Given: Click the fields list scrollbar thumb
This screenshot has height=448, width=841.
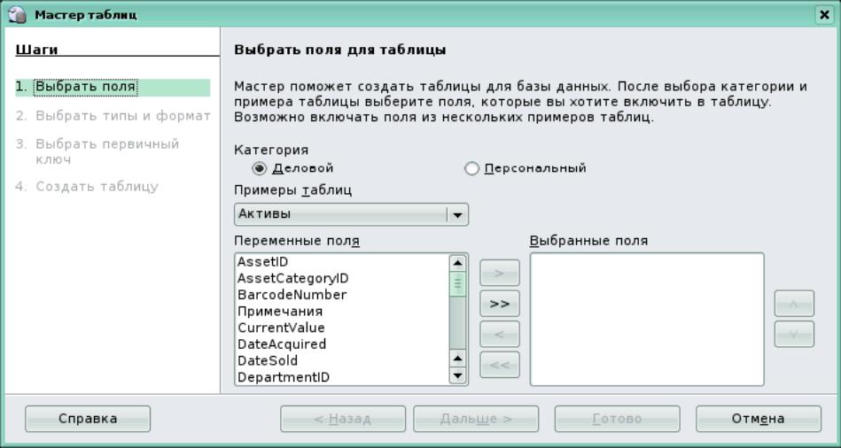Looking at the screenshot, I should [457, 283].
